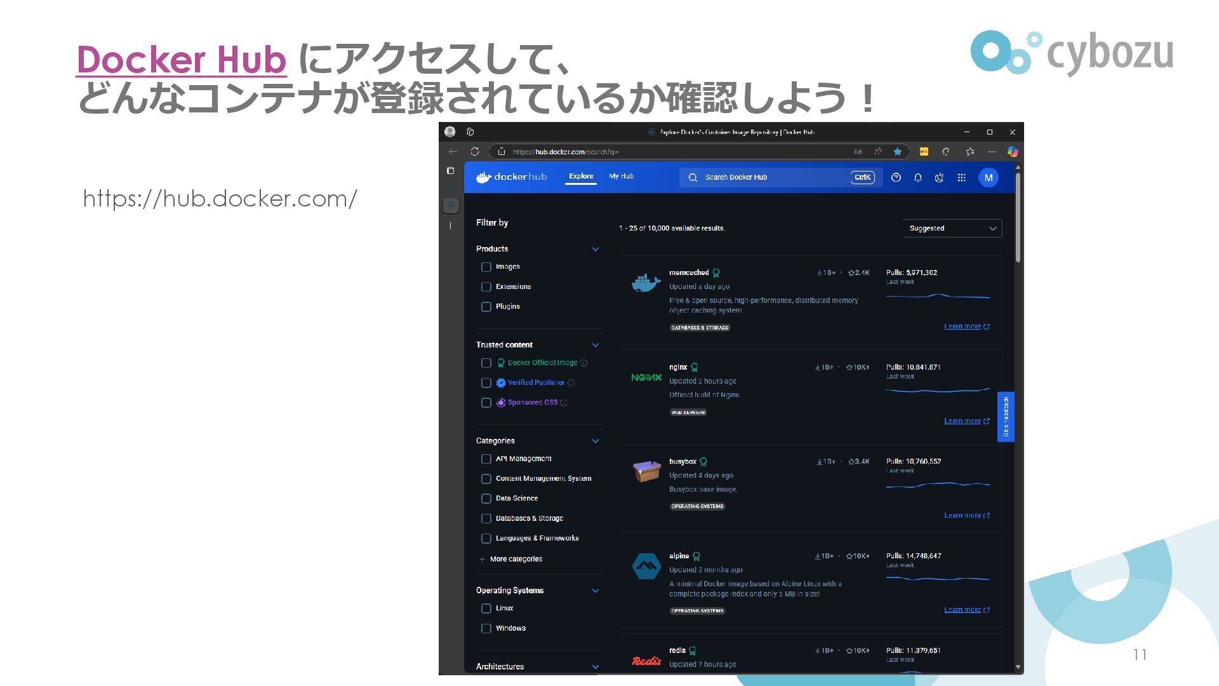1219x686 pixels.
Task: Open browser three-dot settings menu
Action: [x=992, y=152]
